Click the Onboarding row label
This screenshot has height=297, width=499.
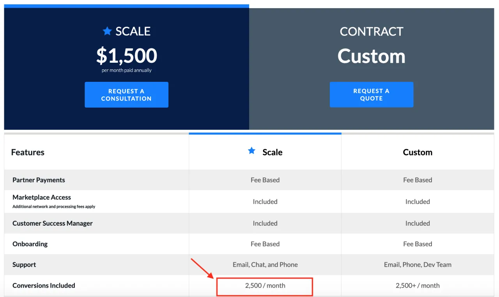pos(30,244)
